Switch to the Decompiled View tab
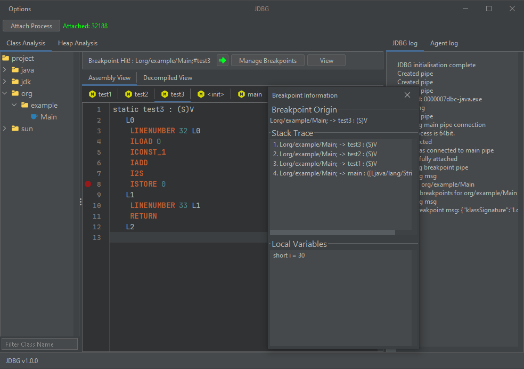 point(168,78)
